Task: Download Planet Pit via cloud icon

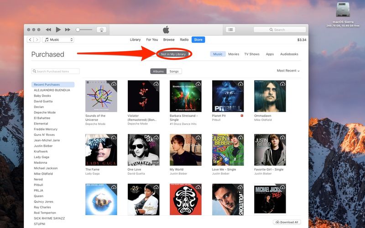Action: (x=240, y=84)
